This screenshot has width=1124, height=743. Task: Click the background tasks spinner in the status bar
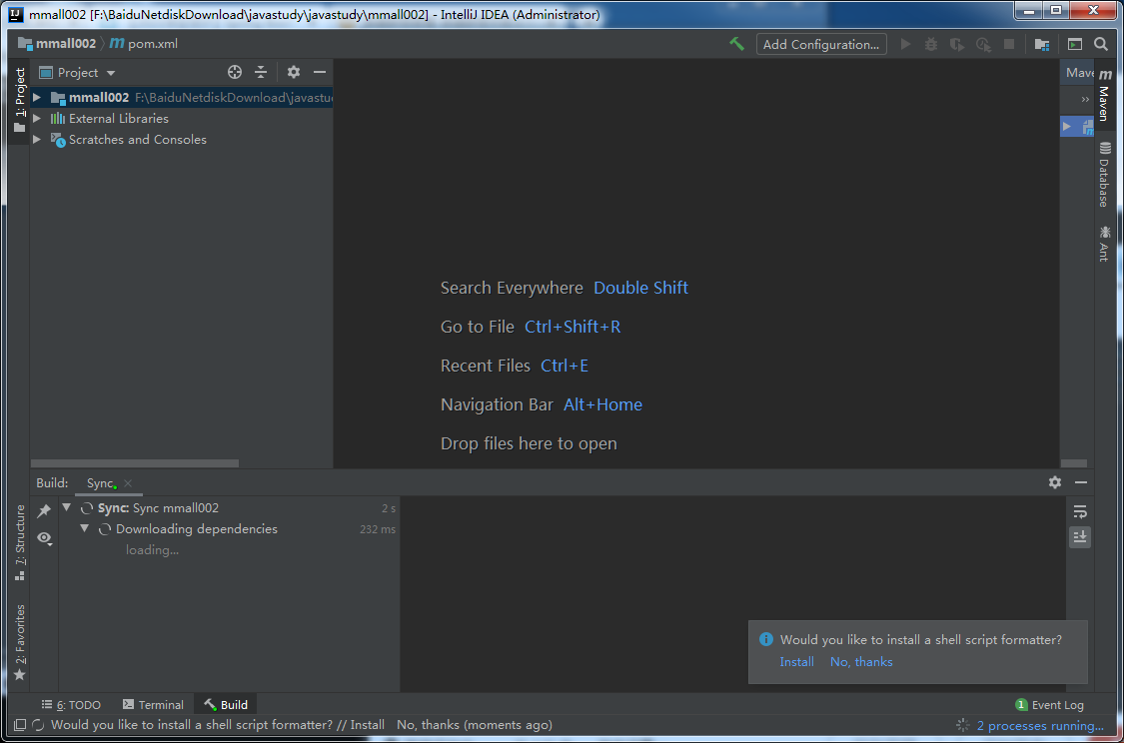pos(963,725)
